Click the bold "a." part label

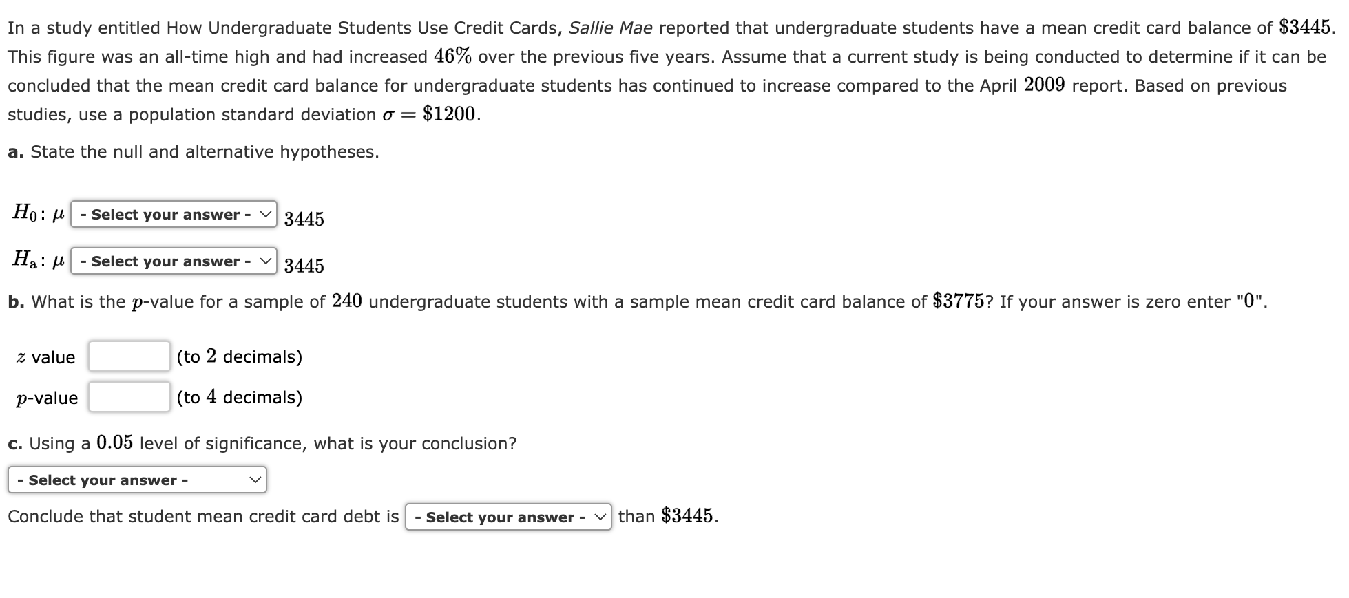coord(16,152)
